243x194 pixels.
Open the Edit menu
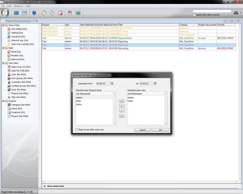9,6
